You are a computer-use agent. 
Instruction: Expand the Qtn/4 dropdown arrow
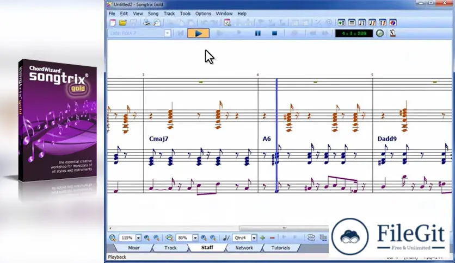[x=254, y=238]
